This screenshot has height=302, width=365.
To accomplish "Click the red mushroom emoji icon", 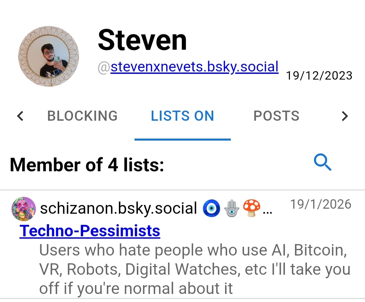I will tap(252, 208).
